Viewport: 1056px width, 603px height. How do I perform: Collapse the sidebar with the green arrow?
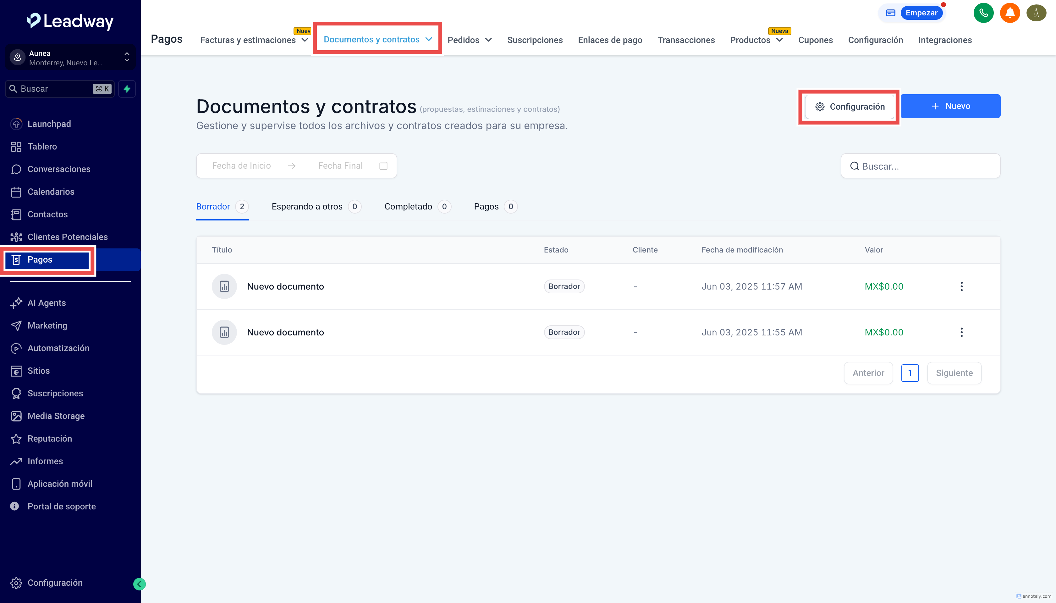[x=139, y=584]
